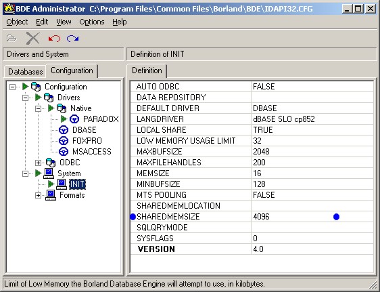Click the empty DATA REPOSITORY value cell
Viewport: 380px width, 292px height.
pyautogui.click(x=312, y=98)
